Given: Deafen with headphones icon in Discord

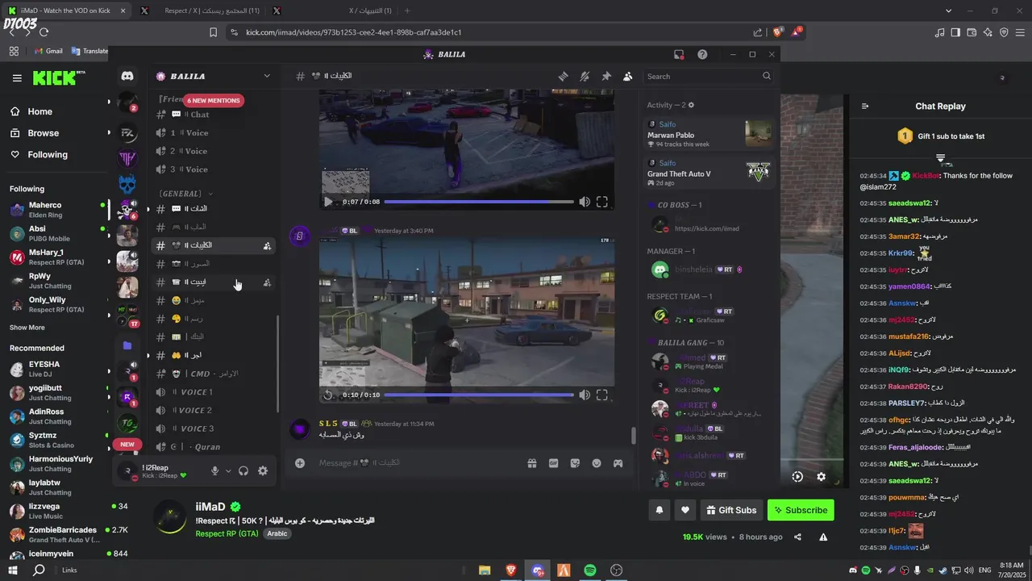Looking at the screenshot, I should (243, 470).
